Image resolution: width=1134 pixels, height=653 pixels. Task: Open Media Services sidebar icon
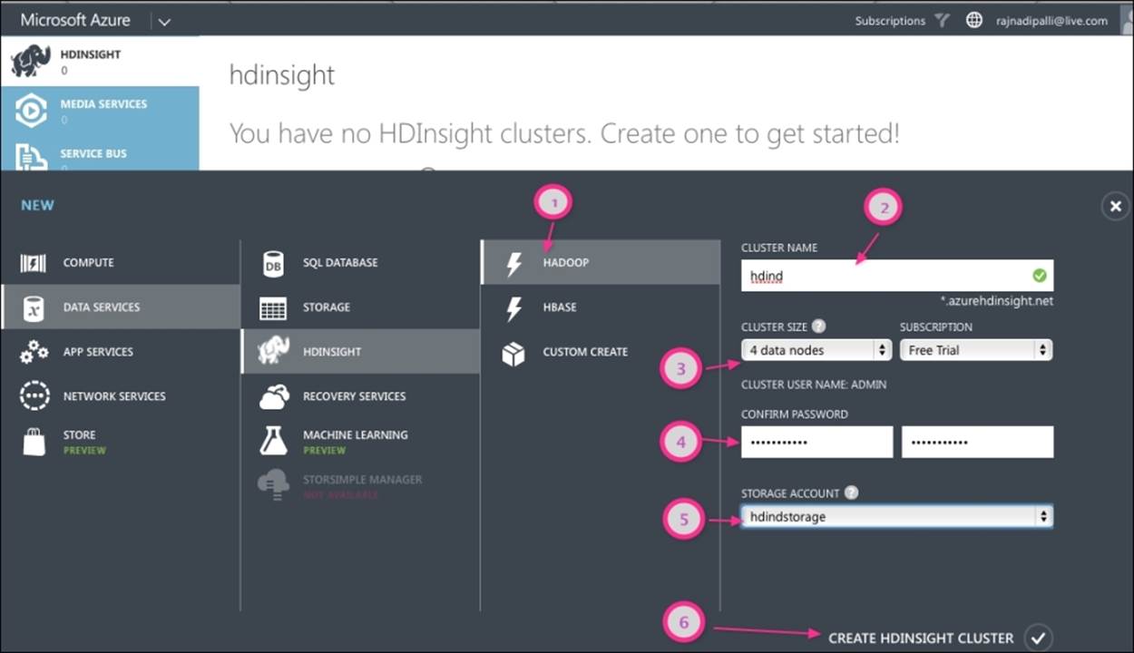(x=31, y=111)
